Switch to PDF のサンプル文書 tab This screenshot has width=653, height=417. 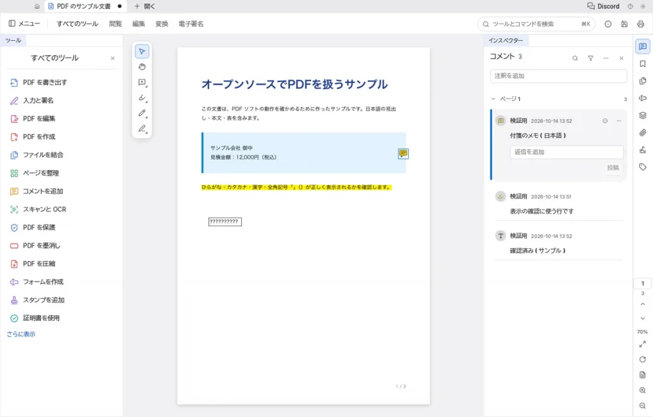pyautogui.click(x=85, y=6)
